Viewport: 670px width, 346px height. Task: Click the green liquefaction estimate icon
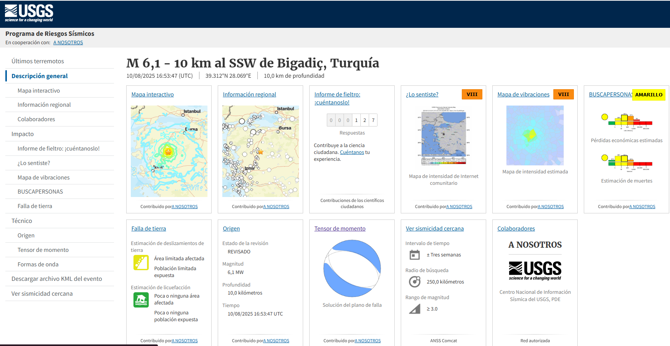pos(141,300)
